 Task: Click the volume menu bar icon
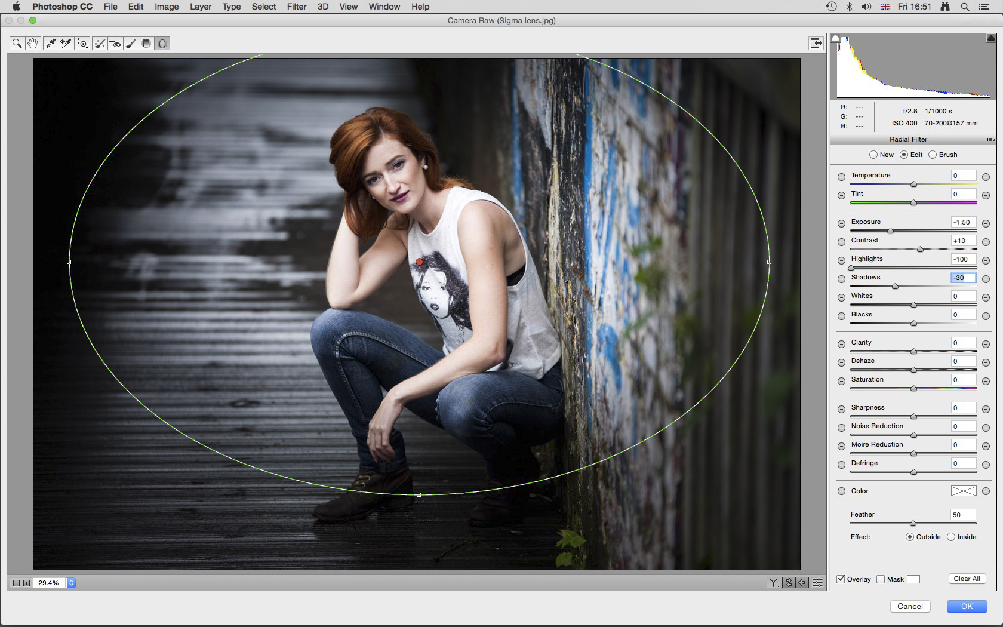[x=866, y=7]
